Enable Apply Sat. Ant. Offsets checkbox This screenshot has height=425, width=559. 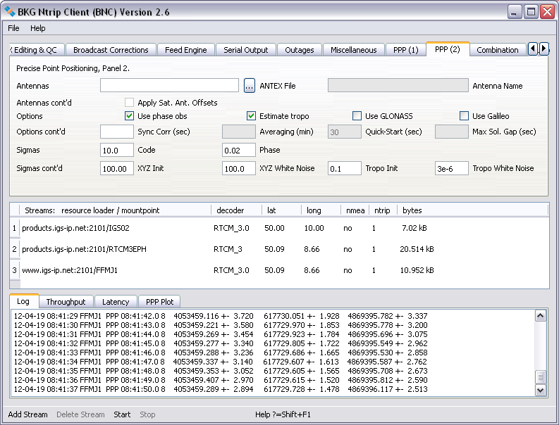[x=129, y=103]
